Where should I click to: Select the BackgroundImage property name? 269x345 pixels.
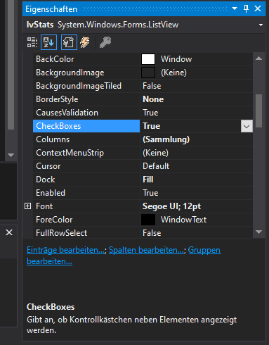point(70,73)
